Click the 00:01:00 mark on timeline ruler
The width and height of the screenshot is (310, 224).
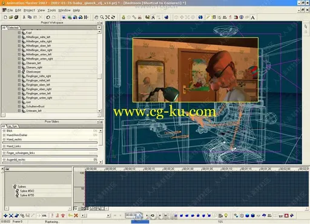pos(188,169)
